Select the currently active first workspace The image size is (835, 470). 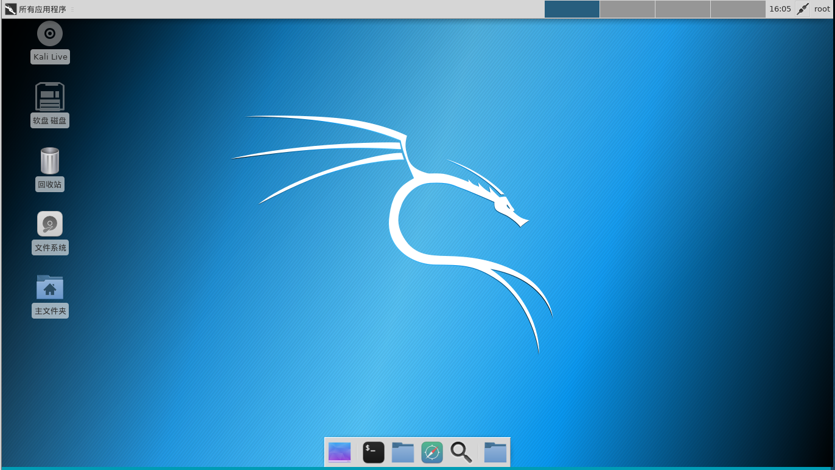(571, 9)
